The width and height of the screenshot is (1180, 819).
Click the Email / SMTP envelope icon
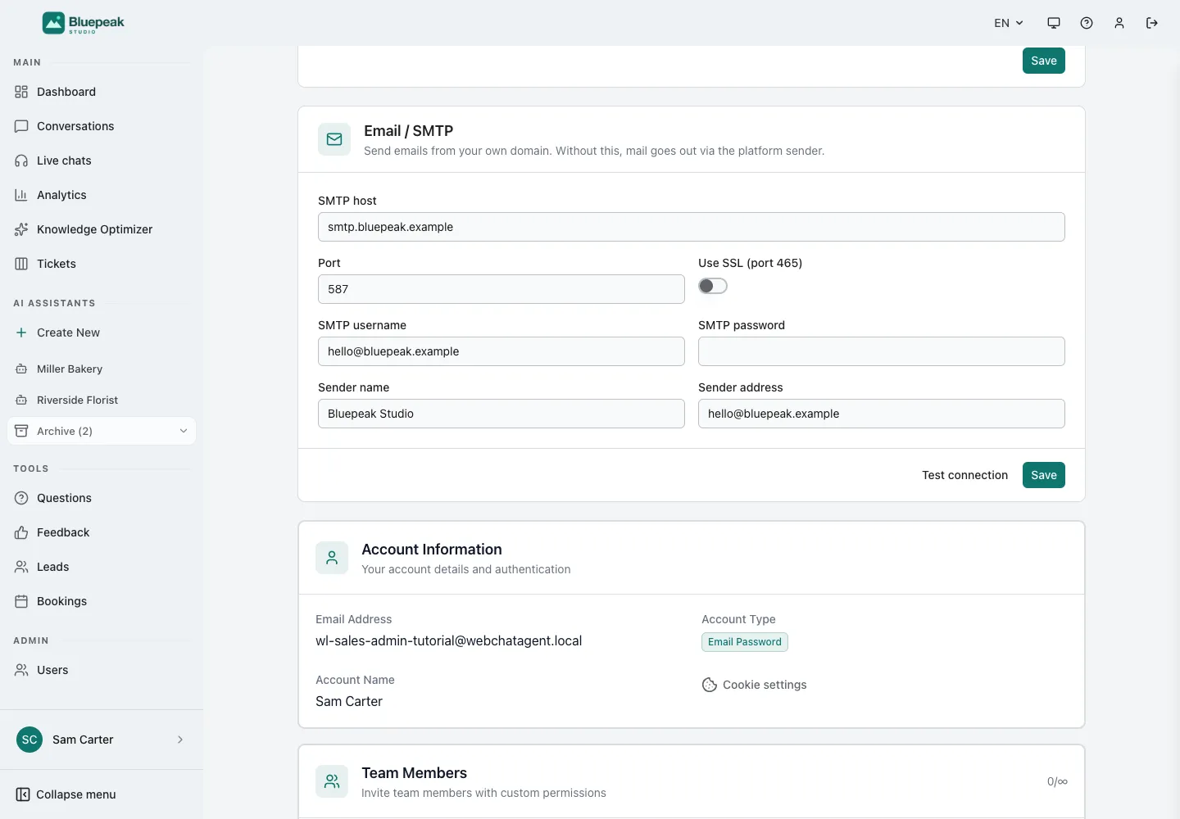pos(334,139)
